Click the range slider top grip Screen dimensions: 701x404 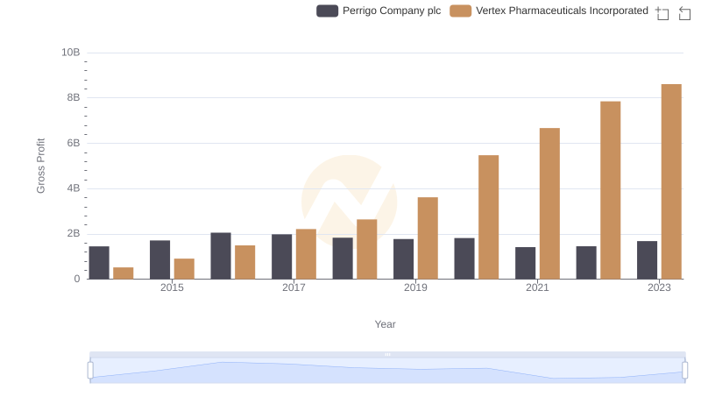(x=387, y=354)
